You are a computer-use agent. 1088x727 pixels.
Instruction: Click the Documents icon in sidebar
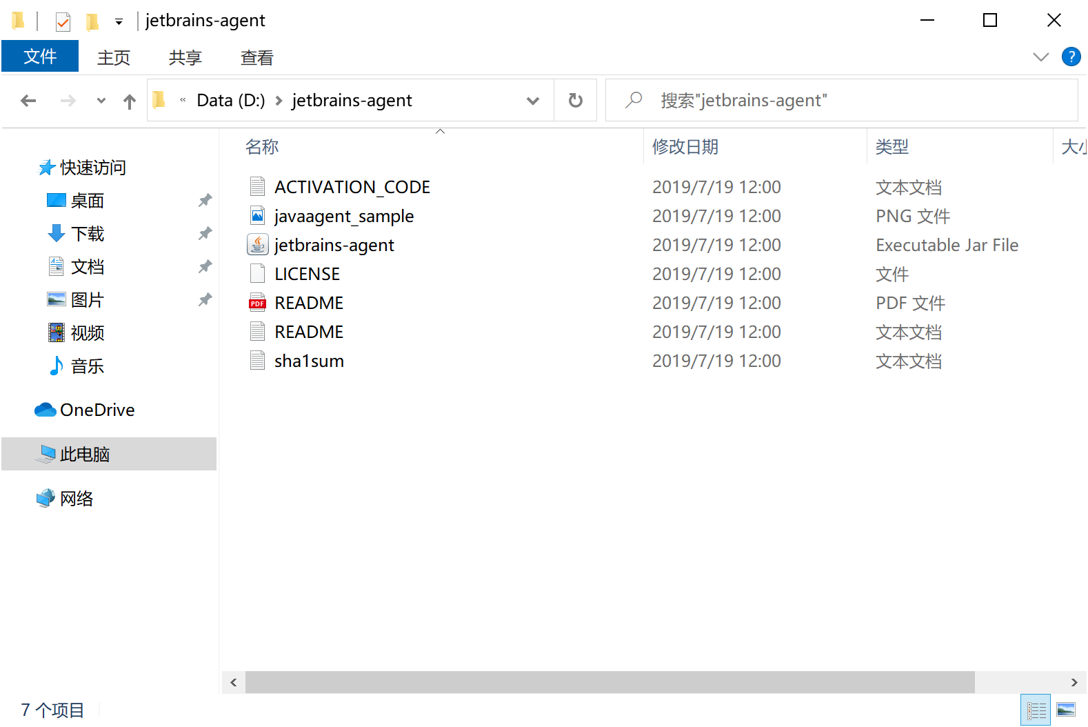point(56,267)
